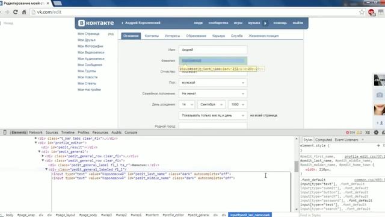The width and height of the screenshot is (385, 217).
Task: Select the Основное profile tab
Action: tap(131, 36)
